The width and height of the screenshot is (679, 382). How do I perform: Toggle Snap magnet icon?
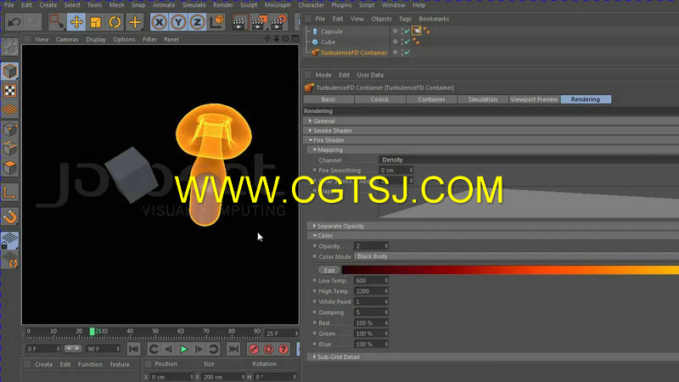[x=9, y=216]
